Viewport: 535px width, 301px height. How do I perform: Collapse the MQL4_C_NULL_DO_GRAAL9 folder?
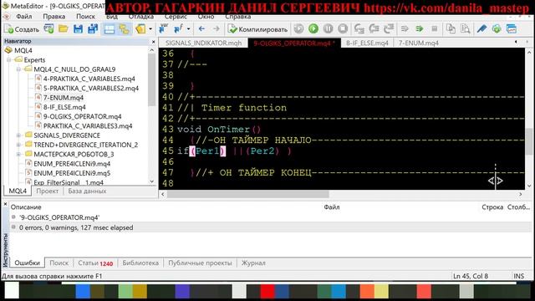(x=18, y=69)
